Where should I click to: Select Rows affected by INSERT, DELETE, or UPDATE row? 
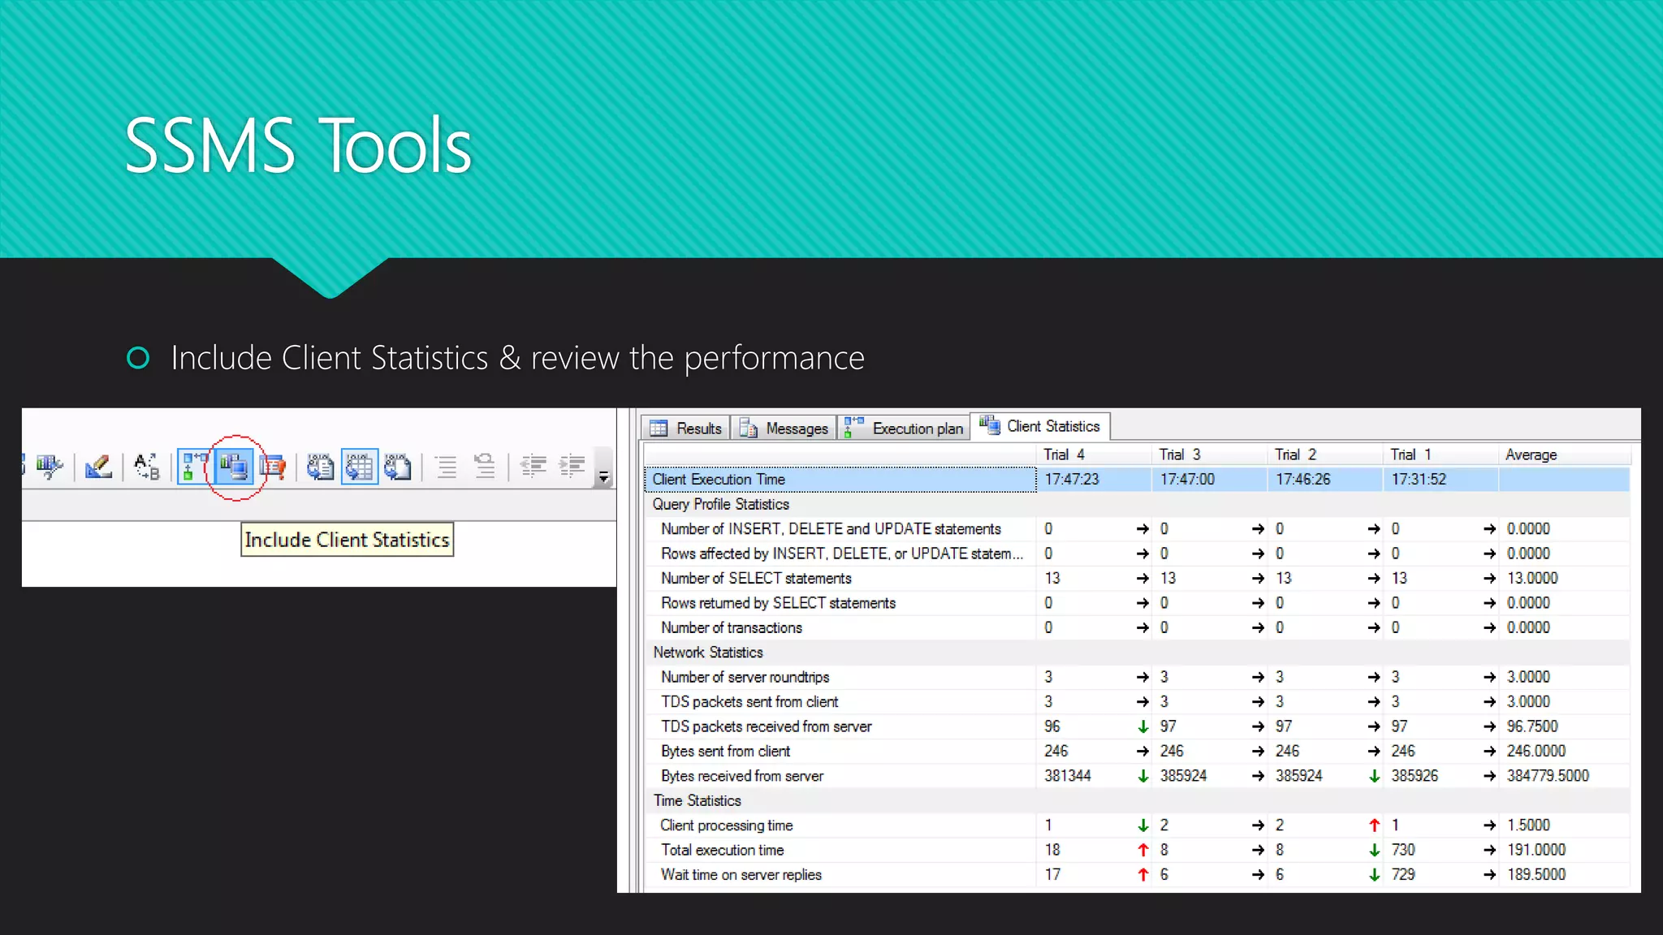(x=842, y=554)
